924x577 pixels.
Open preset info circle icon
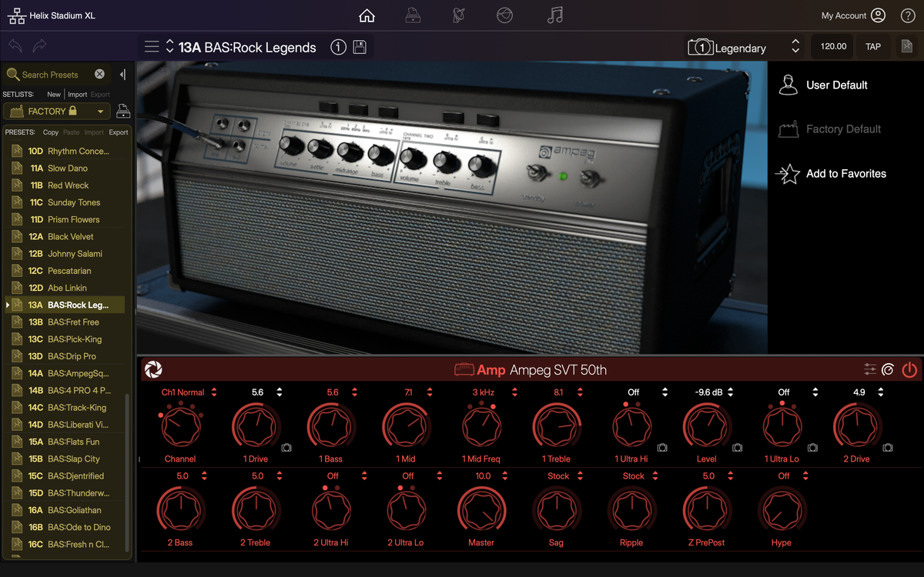[x=338, y=47]
